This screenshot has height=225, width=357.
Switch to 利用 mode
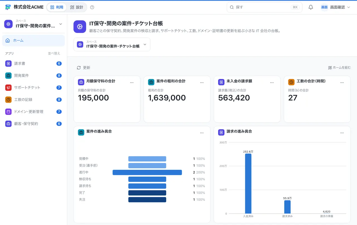point(57,7)
